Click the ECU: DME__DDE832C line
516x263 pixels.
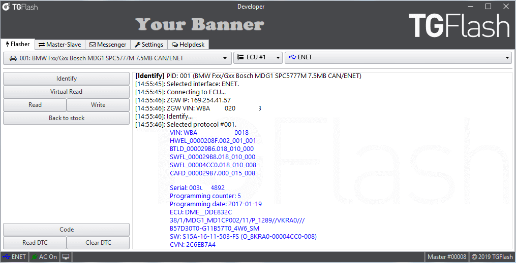point(201,212)
